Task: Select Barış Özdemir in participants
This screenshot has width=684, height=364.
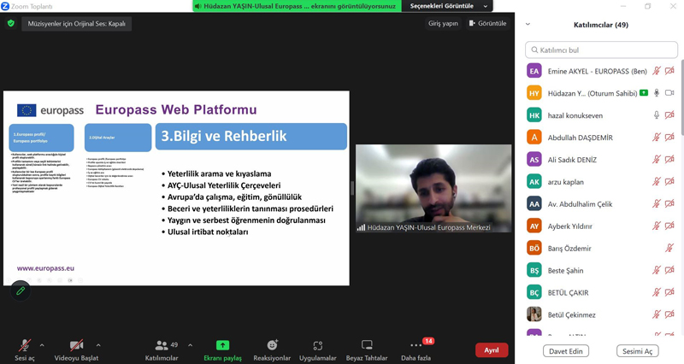Action: pos(601,248)
